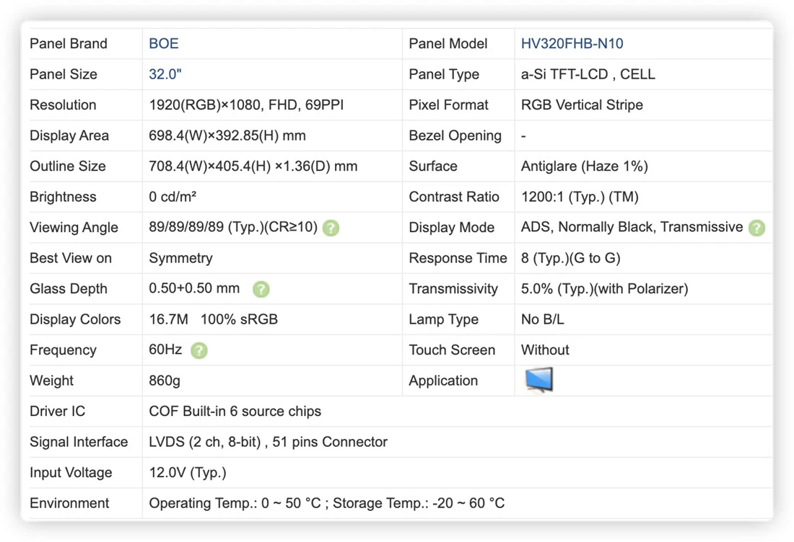Open the HV320FHB-N10 panel model link

[572, 43]
